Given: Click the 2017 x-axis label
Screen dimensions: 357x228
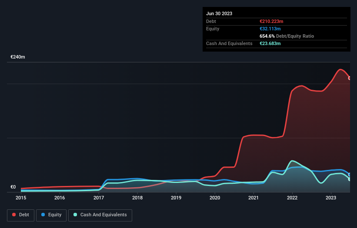Looking at the screenshot, I should click(x=99, y=198).
